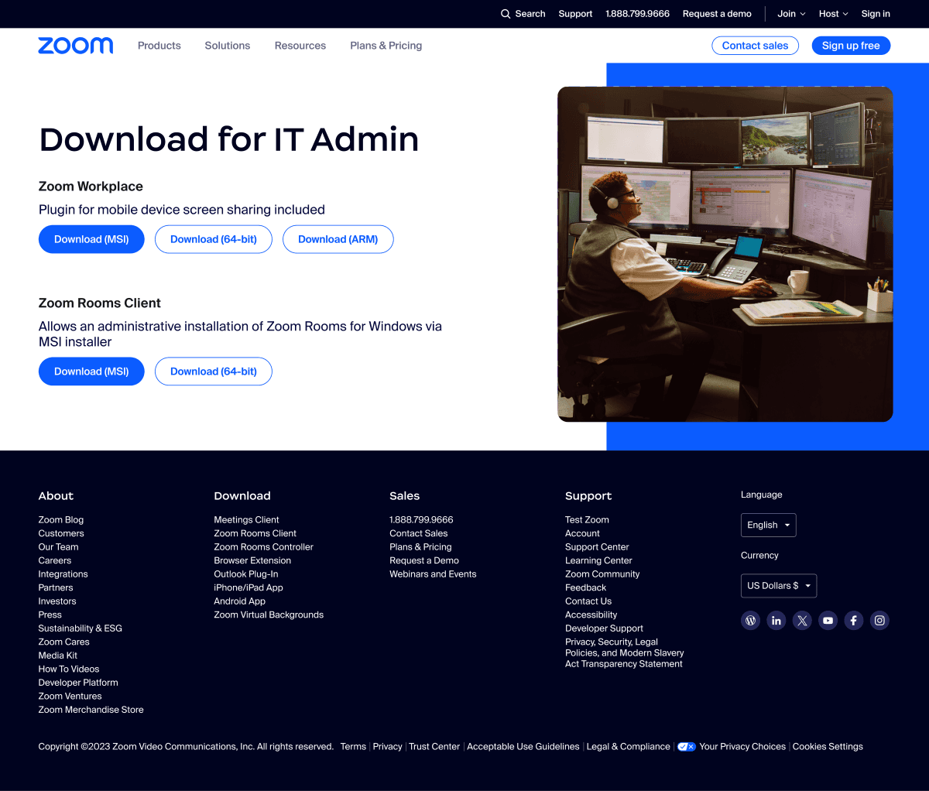
Task: Open the Resources menu
Action: click(300, 46)
